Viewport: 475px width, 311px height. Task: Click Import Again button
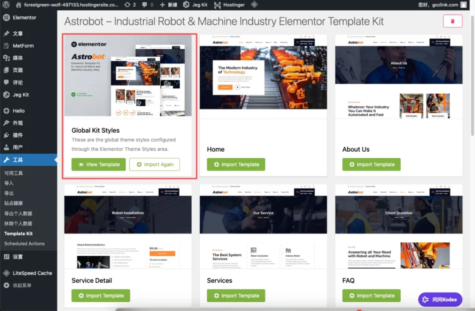154,165
